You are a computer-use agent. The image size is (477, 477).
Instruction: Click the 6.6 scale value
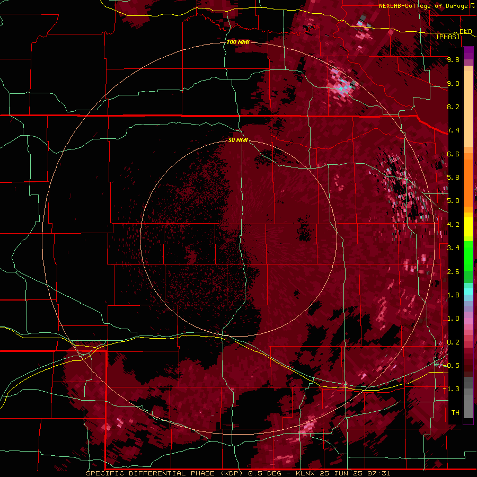tap(453, 154)
